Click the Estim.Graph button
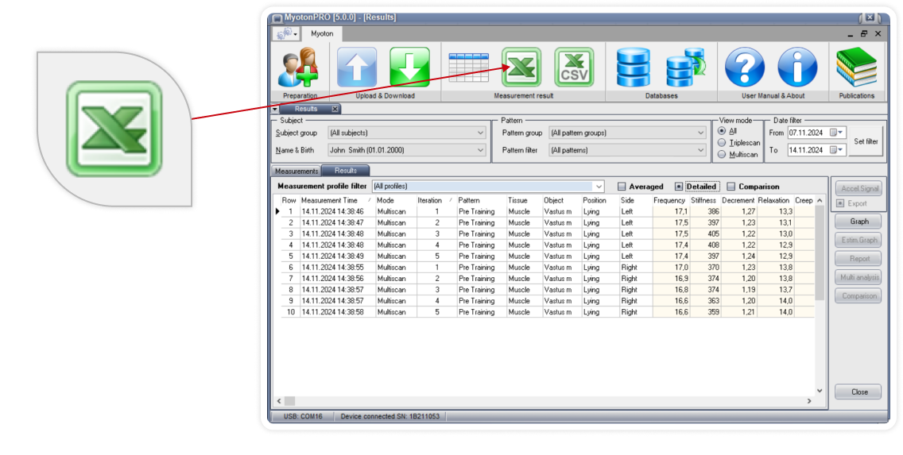Viewport: 903px width, 455px height. (x=858, y=240)
